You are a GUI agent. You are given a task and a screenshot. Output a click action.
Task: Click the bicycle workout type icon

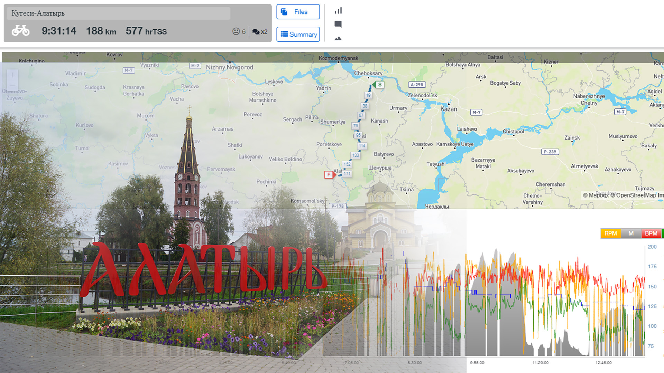click(20, 30)
